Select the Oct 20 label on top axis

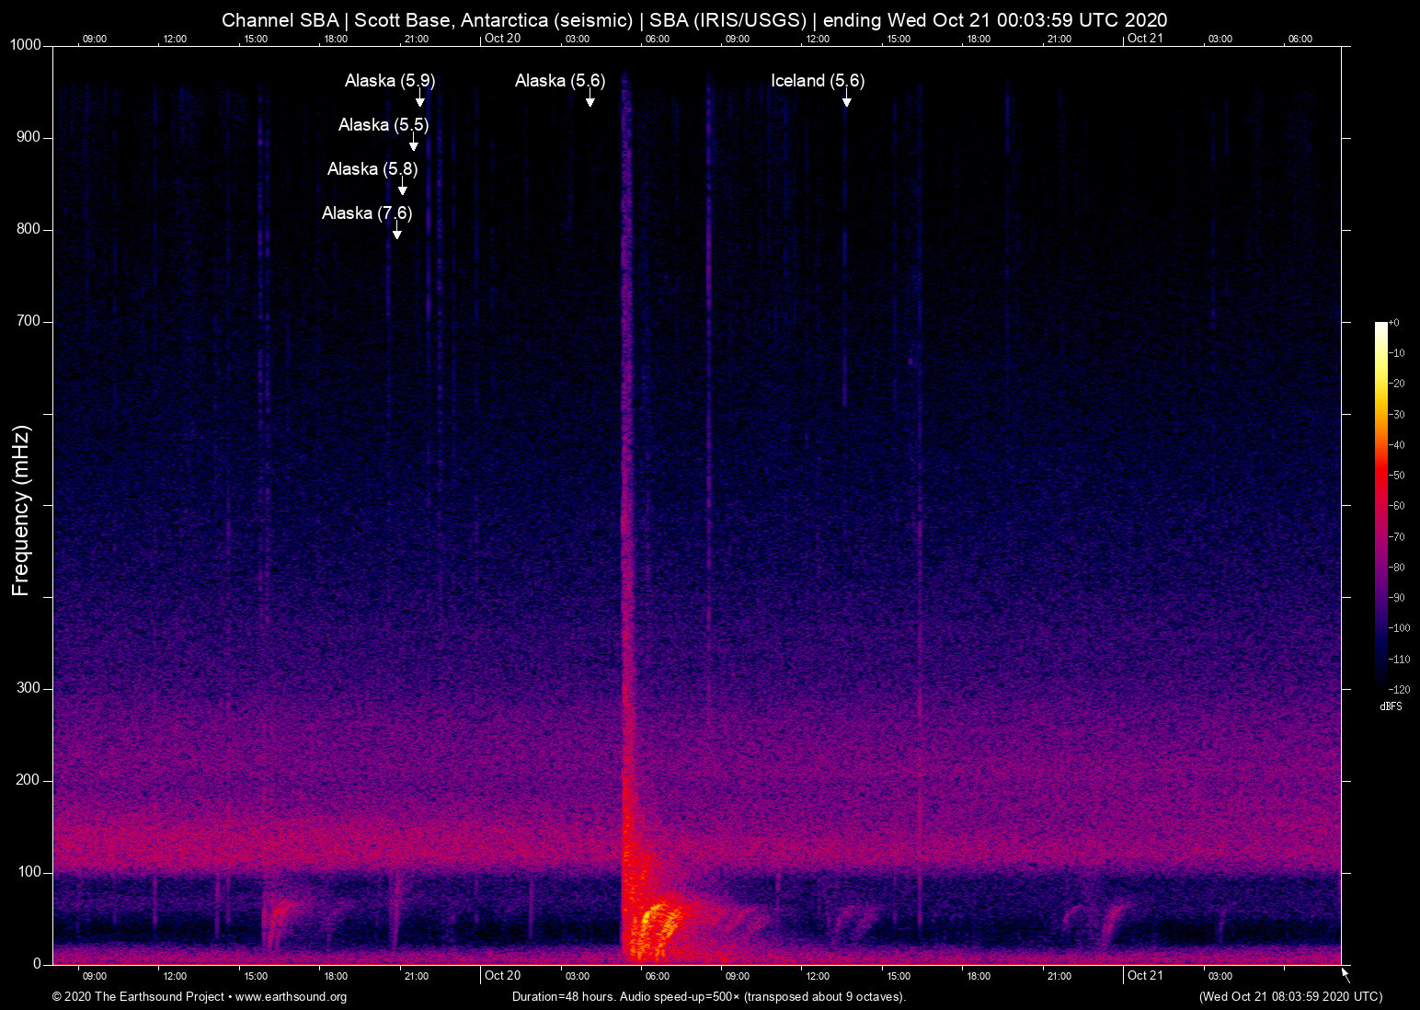point(501,39)
